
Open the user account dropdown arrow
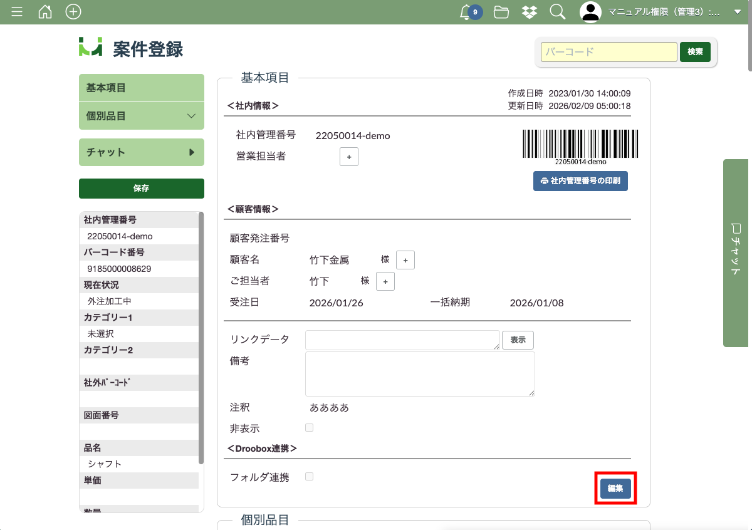coord(737,12)
